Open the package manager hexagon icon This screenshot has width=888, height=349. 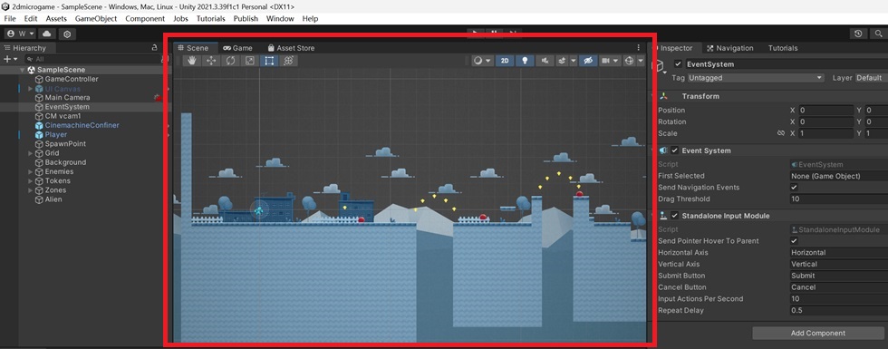click(67, 34)
